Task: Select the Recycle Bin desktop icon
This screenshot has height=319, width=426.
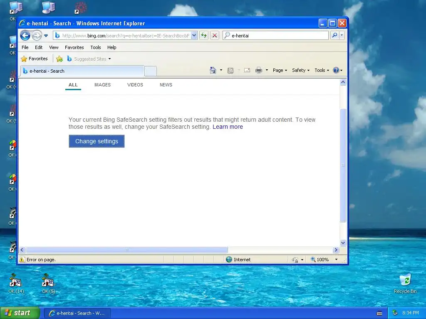Action: 405,284
